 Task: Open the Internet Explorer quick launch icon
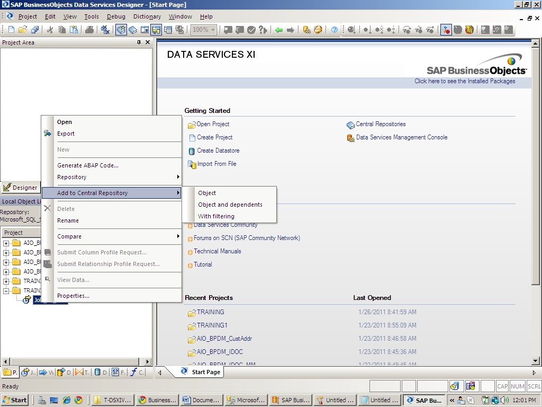click(66, 400)
